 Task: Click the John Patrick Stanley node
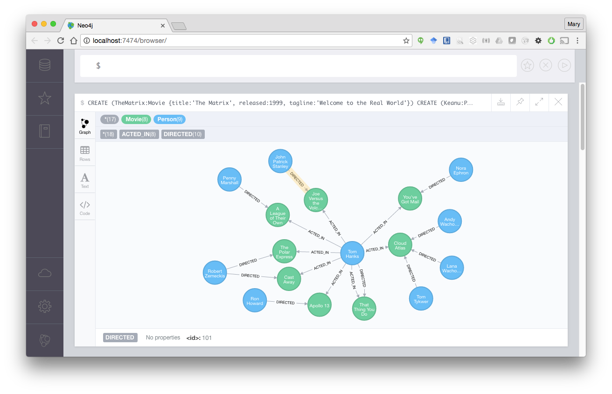point(280,161)
